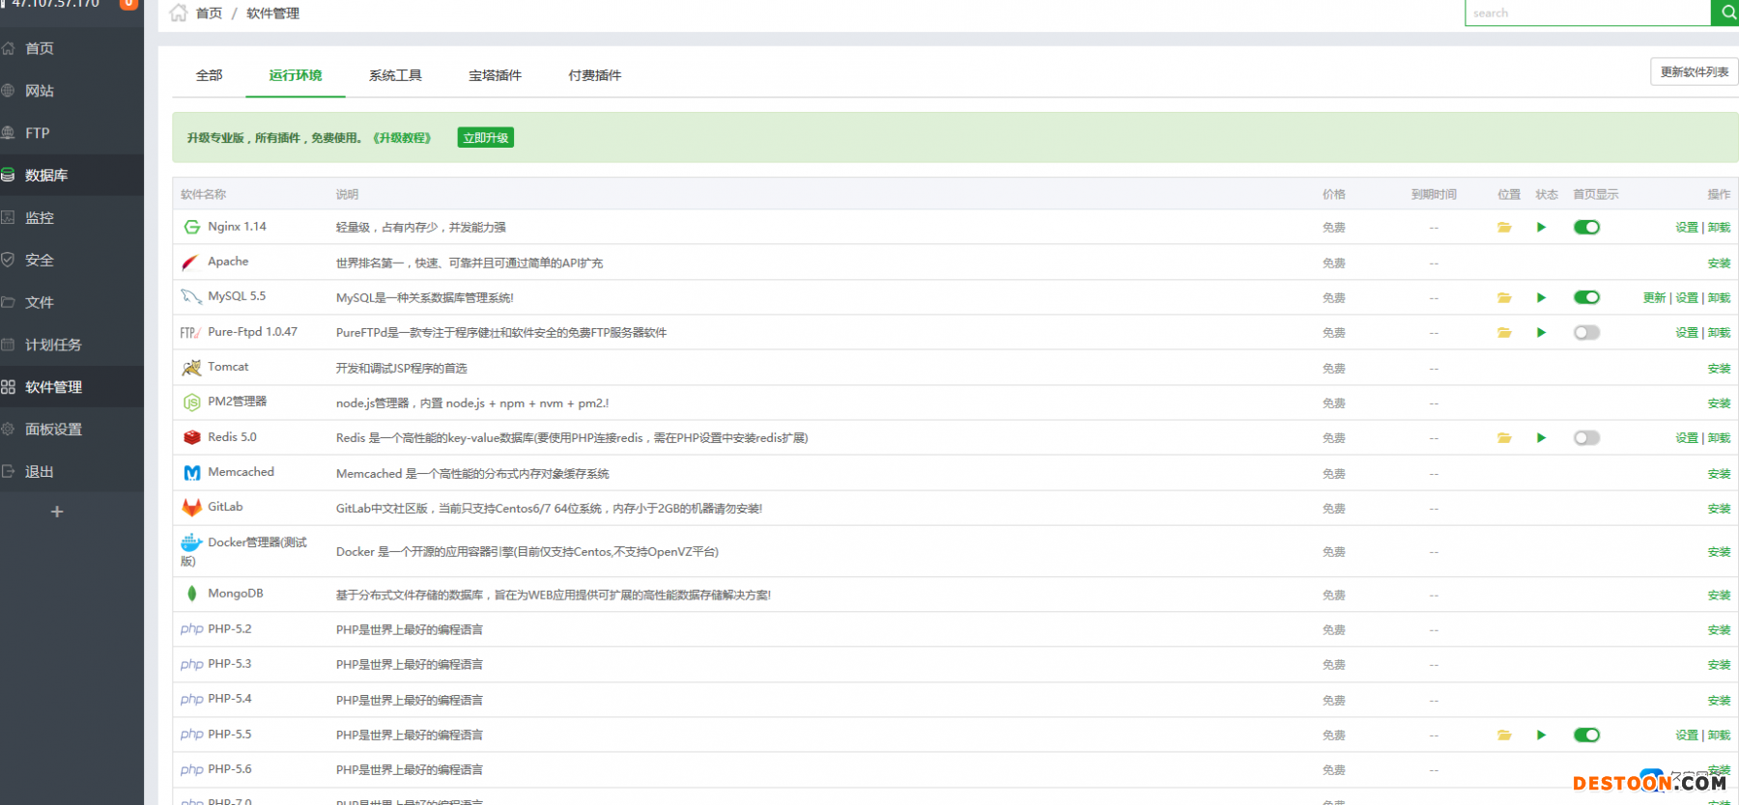The height and width of the screenshot is (805, 1739).
Task: Click the MongoDB leaf logo icon
Action: tap(191, 594)
